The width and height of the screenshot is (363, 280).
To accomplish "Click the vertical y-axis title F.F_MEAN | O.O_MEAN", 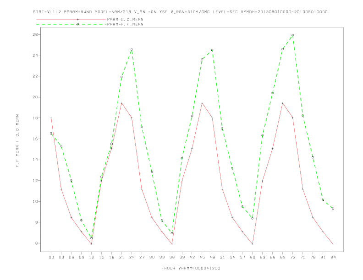I will (17, 141).
